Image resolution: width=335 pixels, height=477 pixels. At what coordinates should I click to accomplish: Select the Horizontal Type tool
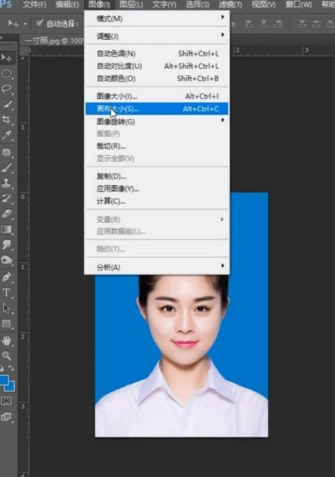7,293
